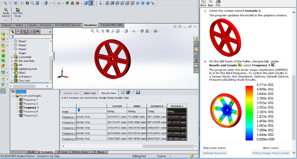The image size is (297, 159).
Task: Select the Scenario 5 column header
Action: click(x=177, y=106)
